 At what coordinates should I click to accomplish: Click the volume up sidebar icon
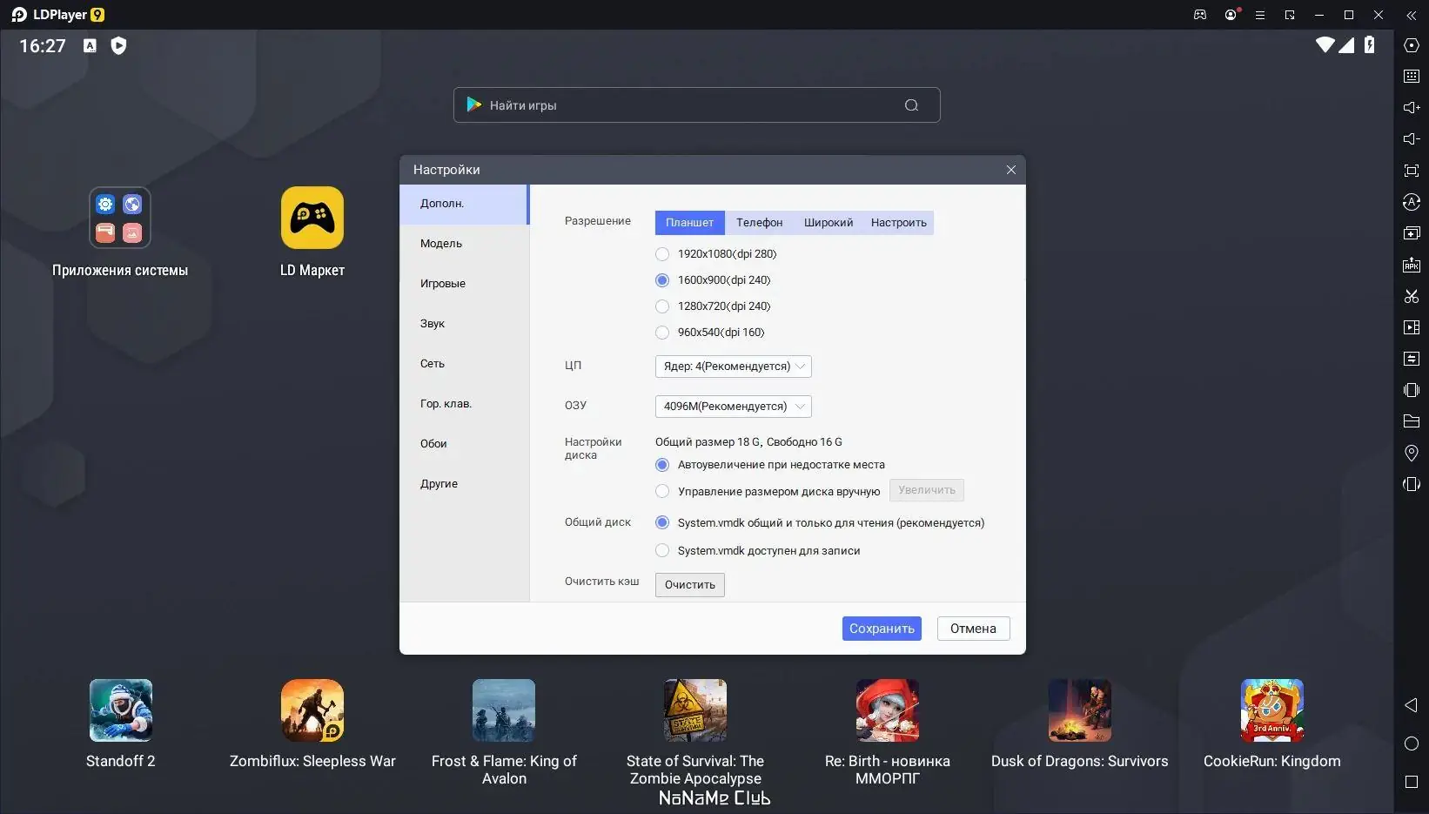tap(1412, 108)
